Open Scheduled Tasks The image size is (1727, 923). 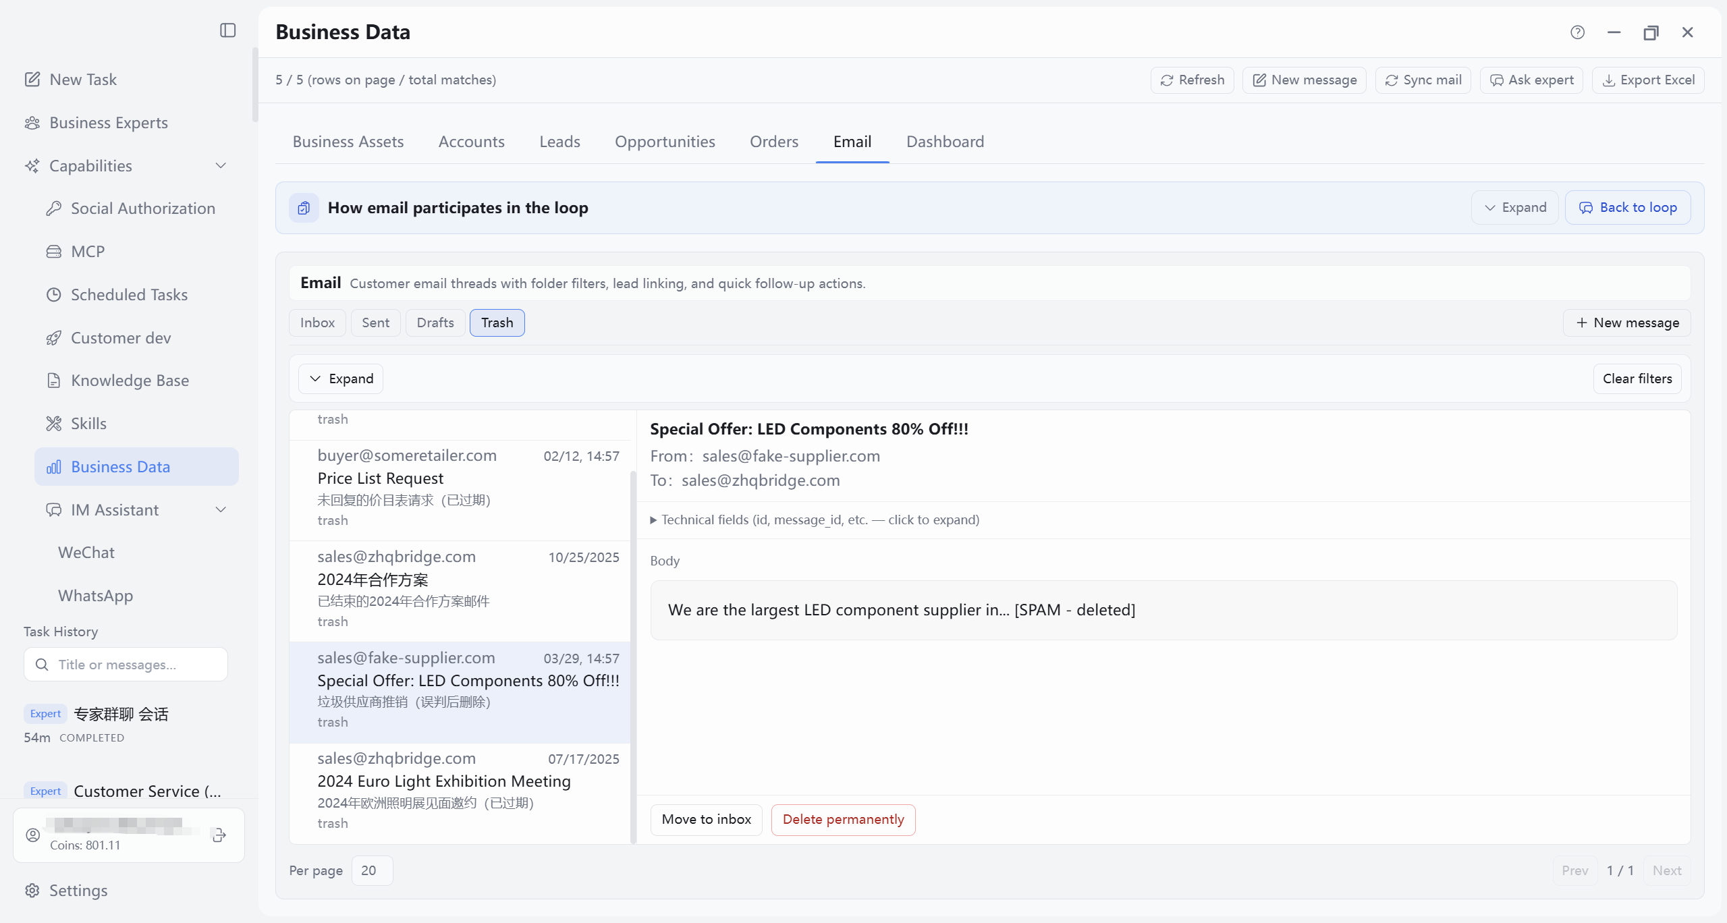coord(117,295)
